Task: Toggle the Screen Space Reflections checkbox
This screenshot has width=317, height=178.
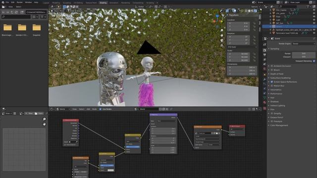Action: [272, 82]
